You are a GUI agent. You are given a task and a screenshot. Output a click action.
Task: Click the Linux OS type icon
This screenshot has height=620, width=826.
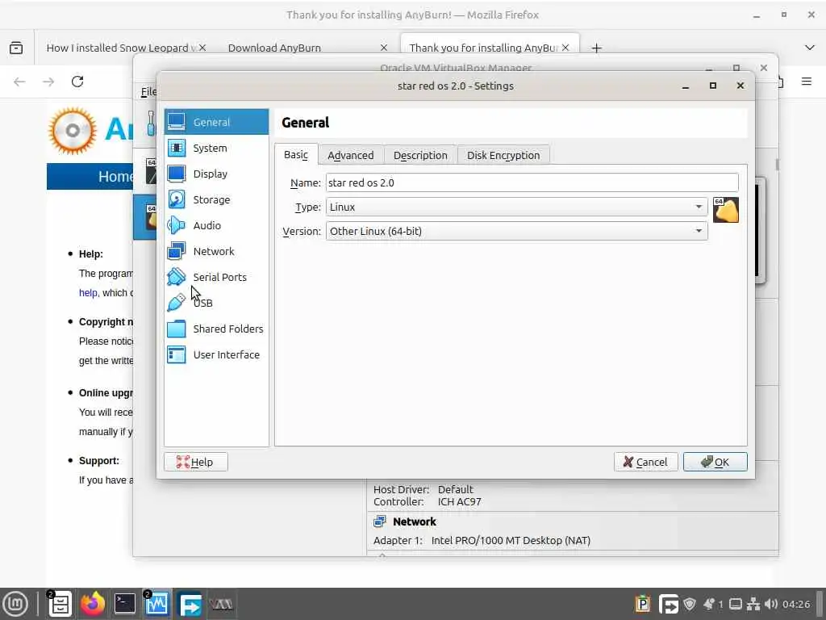(x=726, y=210)
